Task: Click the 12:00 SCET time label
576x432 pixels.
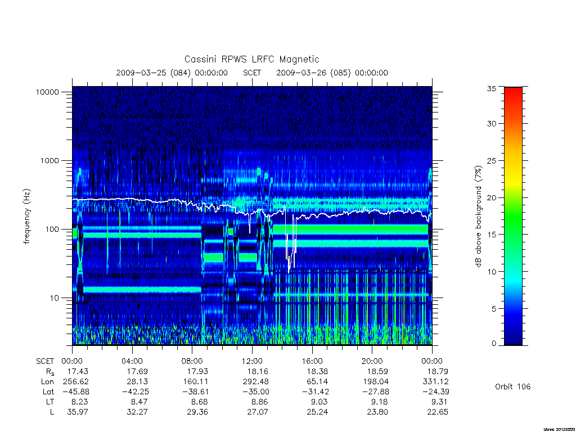Action: click(x=252, y=361)
